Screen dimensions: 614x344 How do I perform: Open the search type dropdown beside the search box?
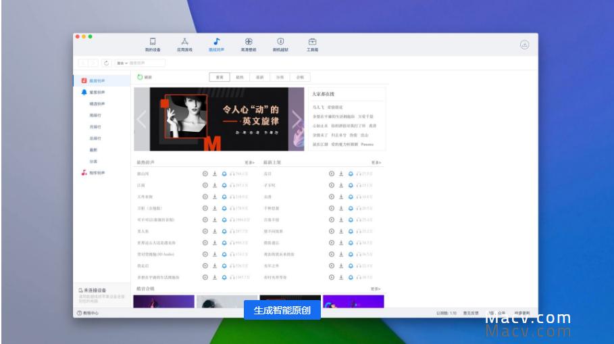coord(122,63)
